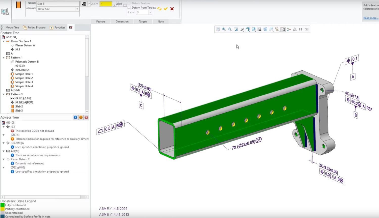Open the Scheme Basic Size dropdown
The width and height of the screenshot is (379, 218).
pyautogui.click(x=77, y=9)
